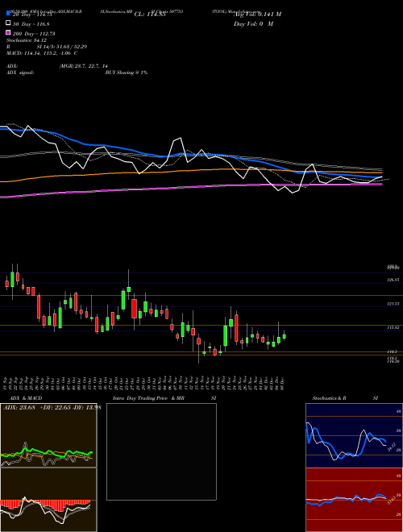This screenshot has height=532, width=403.
Task: Click the rotated 51.63 value in red RSI panel
Action: pos(391,500)
